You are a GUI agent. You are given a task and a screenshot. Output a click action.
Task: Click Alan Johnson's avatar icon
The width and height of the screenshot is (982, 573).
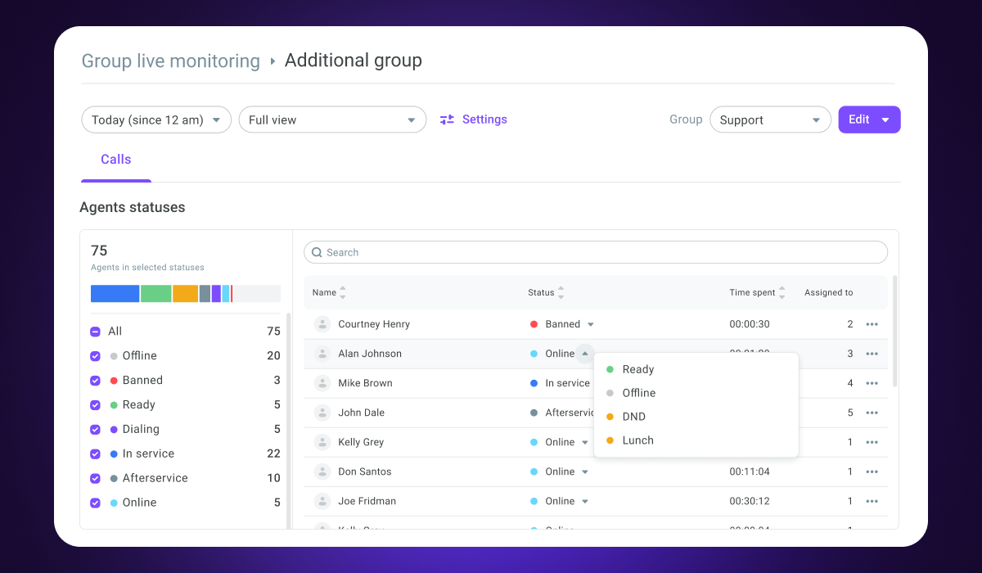coord(322,354)
